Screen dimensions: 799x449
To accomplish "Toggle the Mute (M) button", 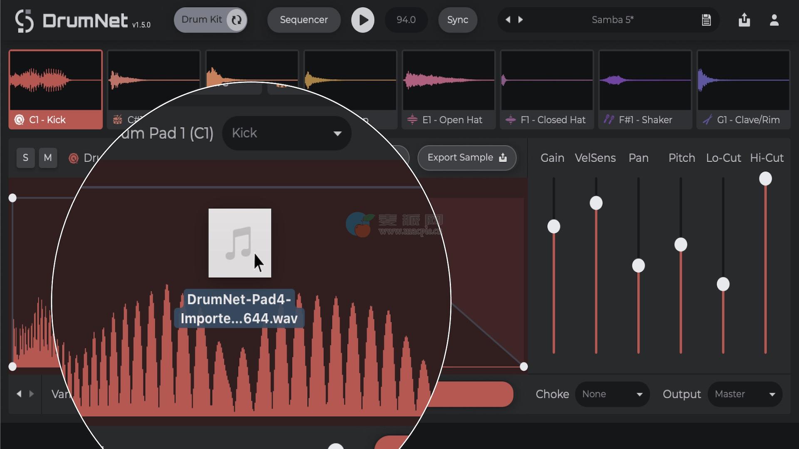I will pyautogui.click(x=48, y=158).
